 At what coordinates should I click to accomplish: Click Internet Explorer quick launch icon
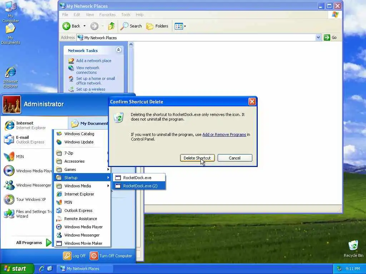pos(42,269)
